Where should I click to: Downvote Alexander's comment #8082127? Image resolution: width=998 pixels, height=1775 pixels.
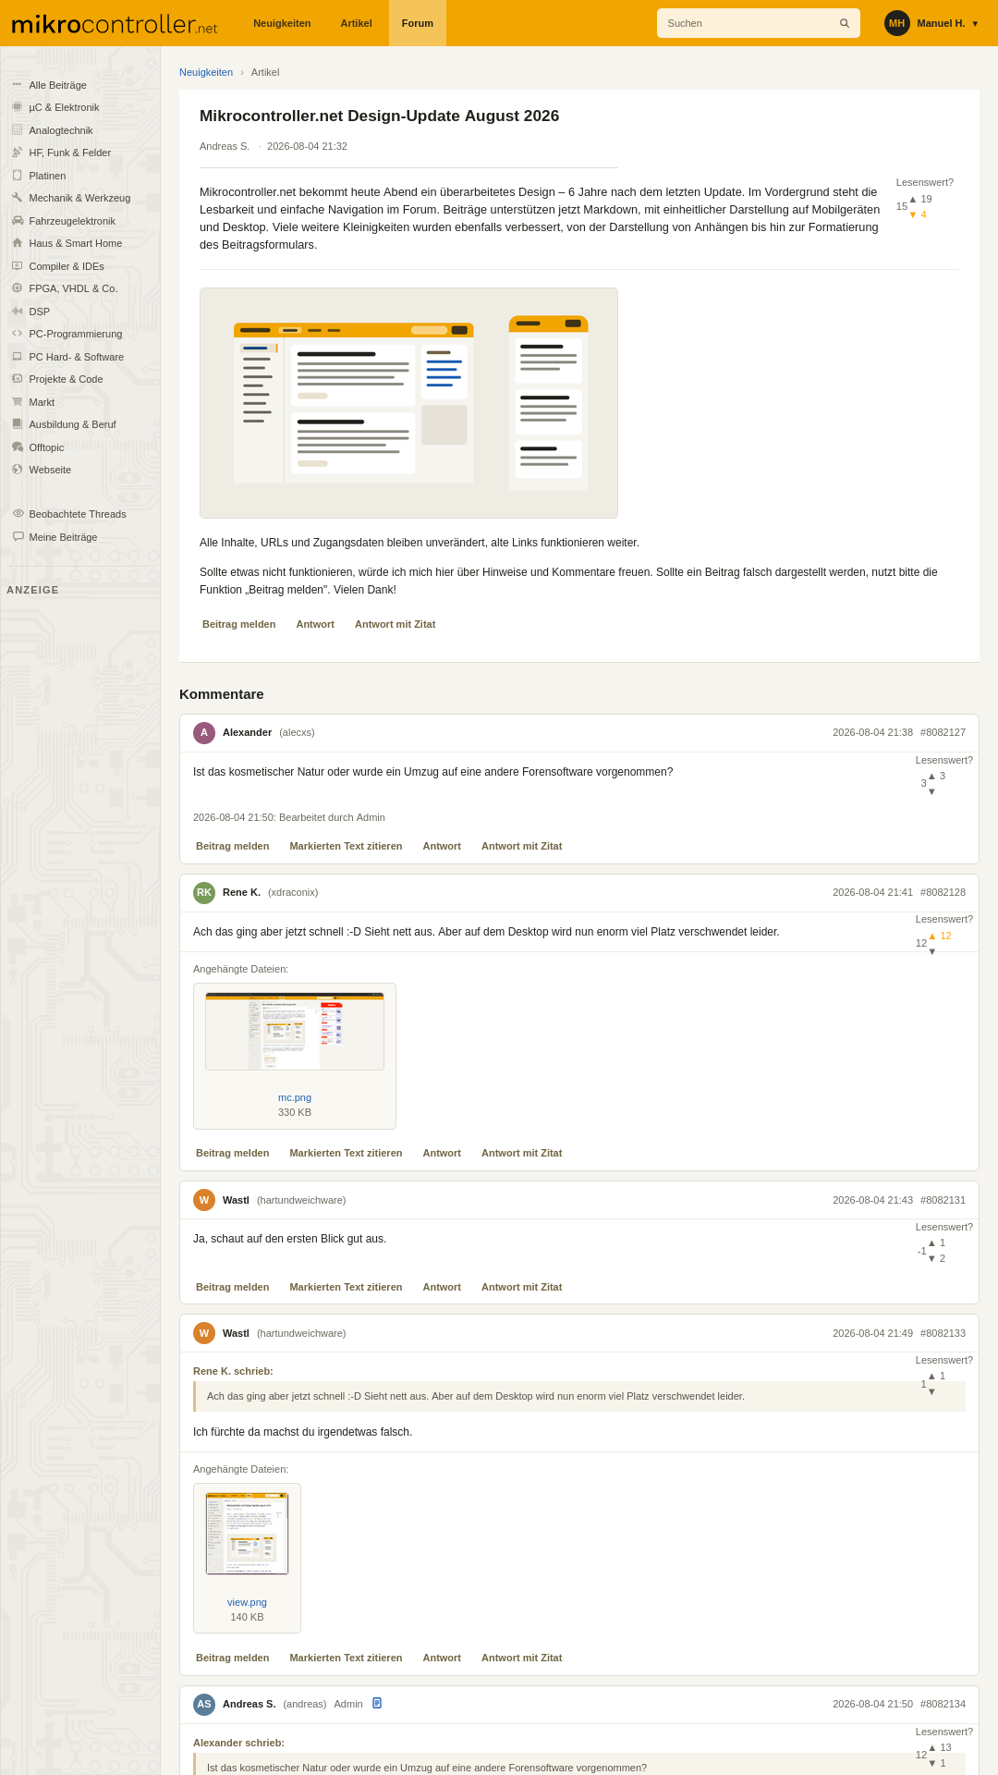point(931,791)
